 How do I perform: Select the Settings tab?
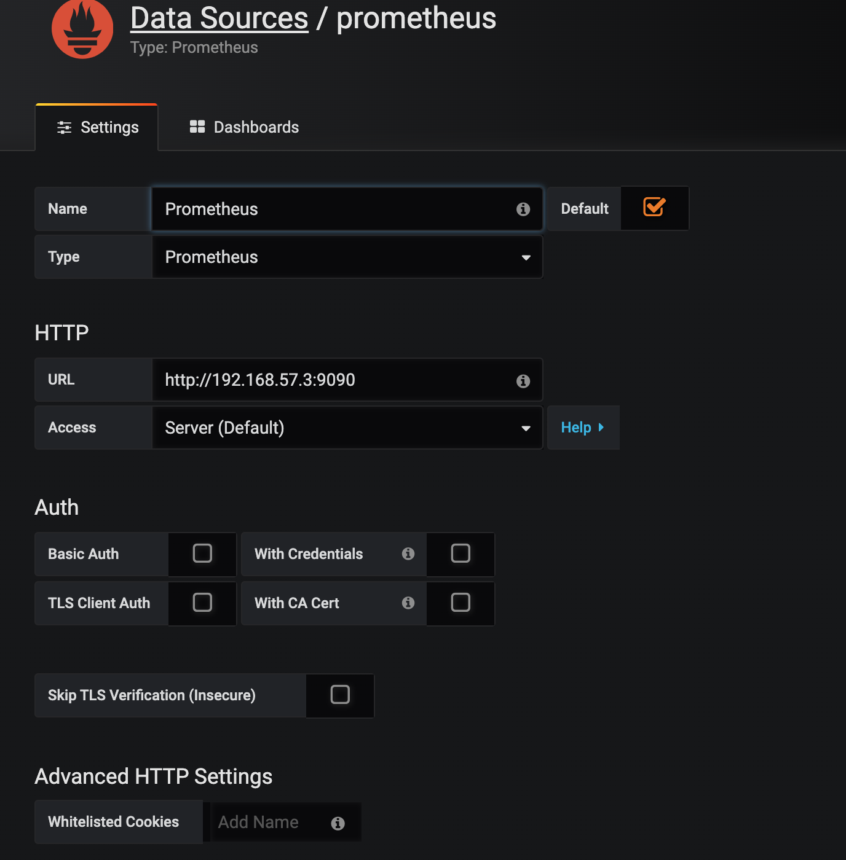click(97, 127)
